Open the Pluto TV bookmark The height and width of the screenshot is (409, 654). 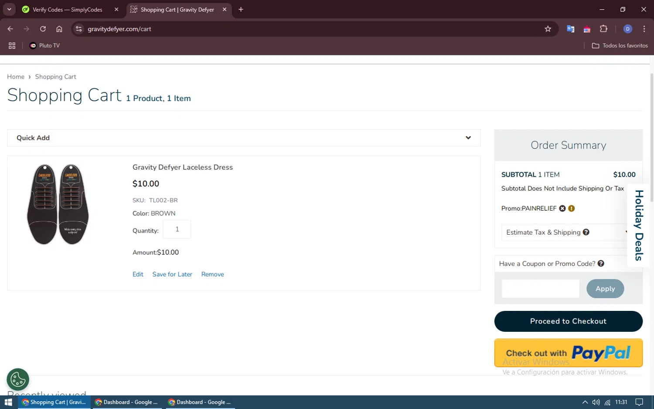pyautogui.click(x=44, y=46)
